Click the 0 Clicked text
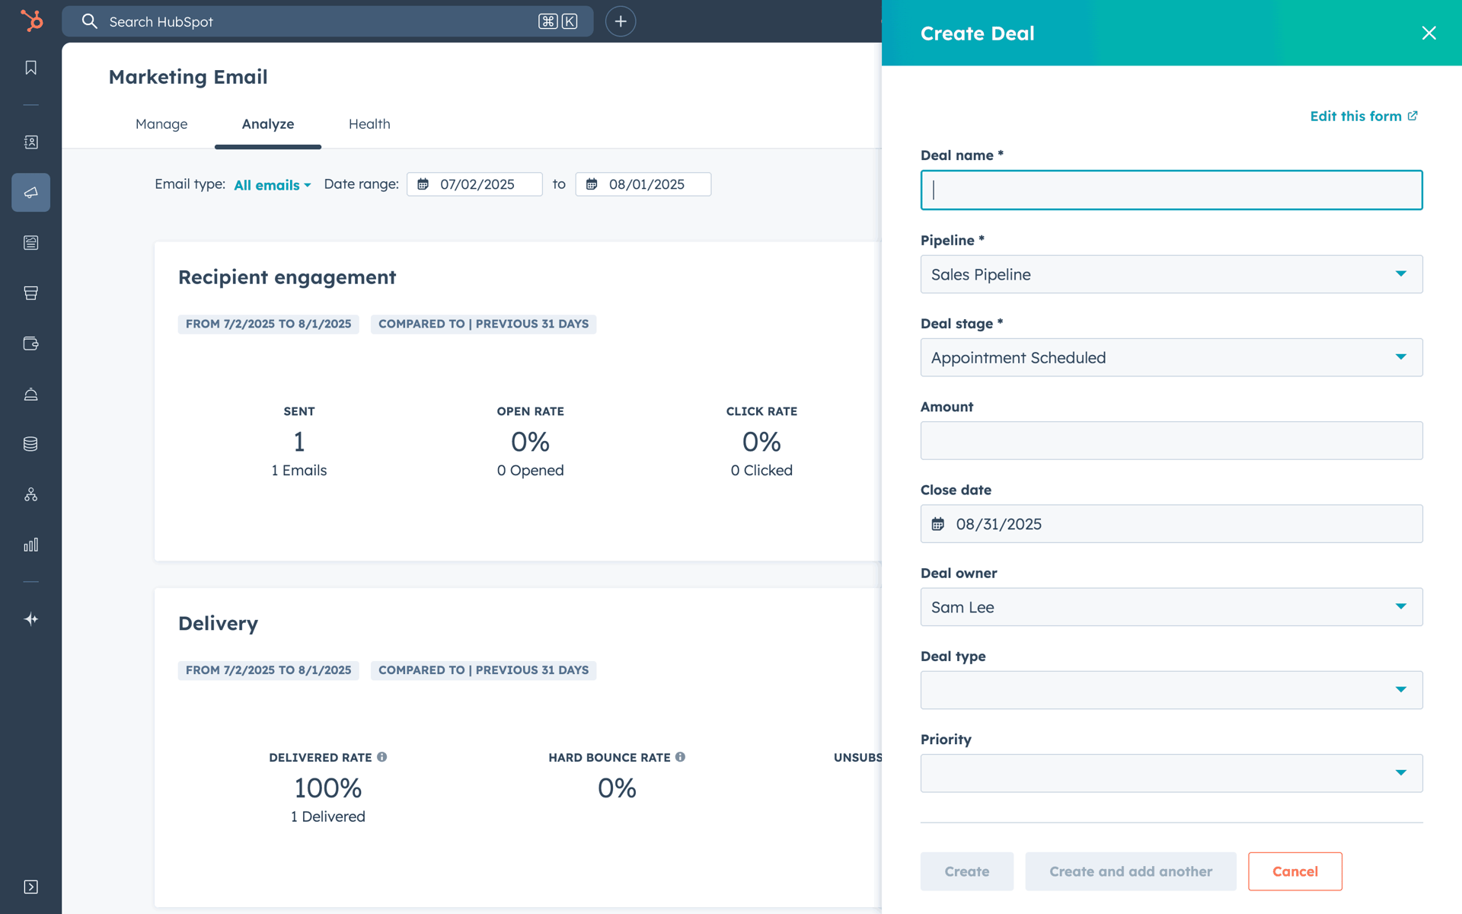1462x914 pixels. pos(761,471)
